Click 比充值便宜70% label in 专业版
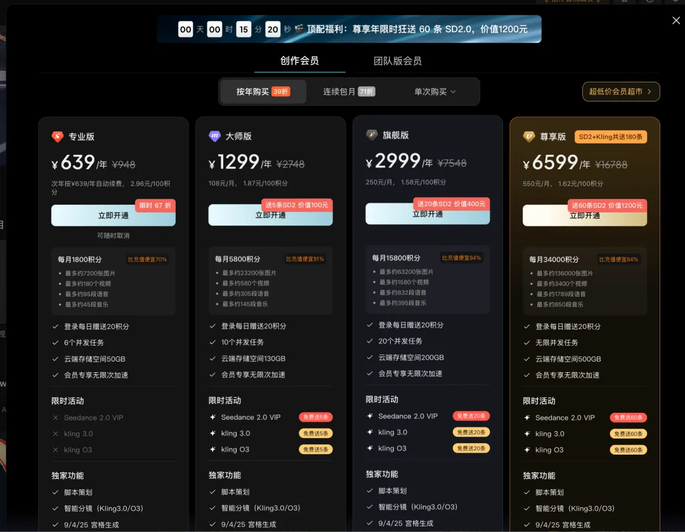Image resolution: width=685 pixels, height=532 pixels. click(x=147, y=259)
